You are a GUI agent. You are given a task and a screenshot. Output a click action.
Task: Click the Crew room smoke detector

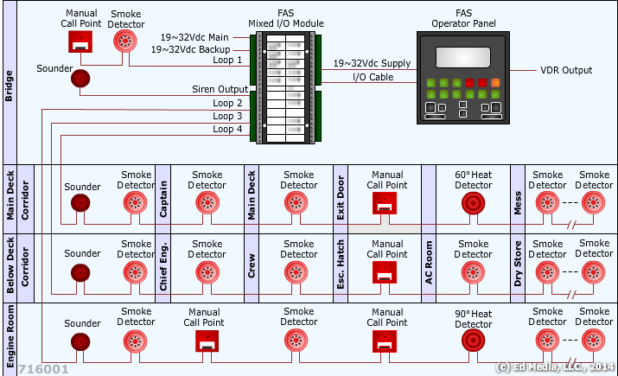298,272
